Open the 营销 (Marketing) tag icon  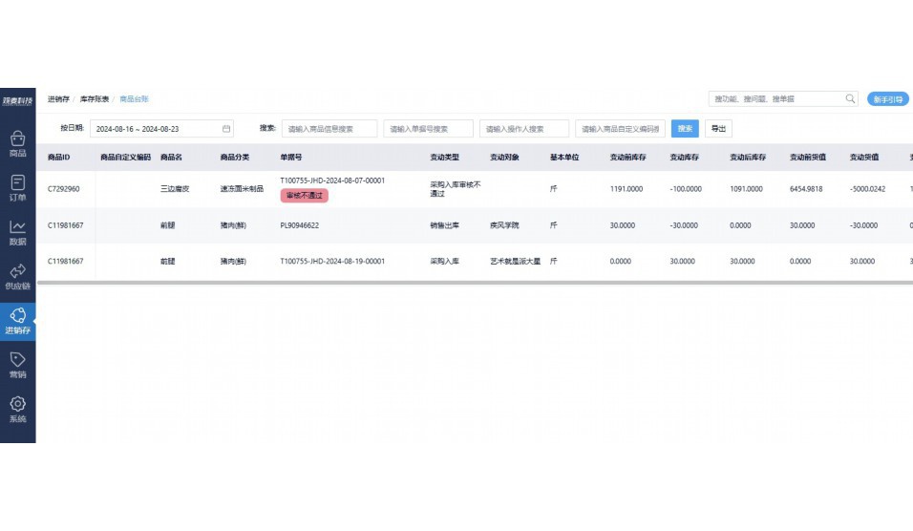pos(17,365)
